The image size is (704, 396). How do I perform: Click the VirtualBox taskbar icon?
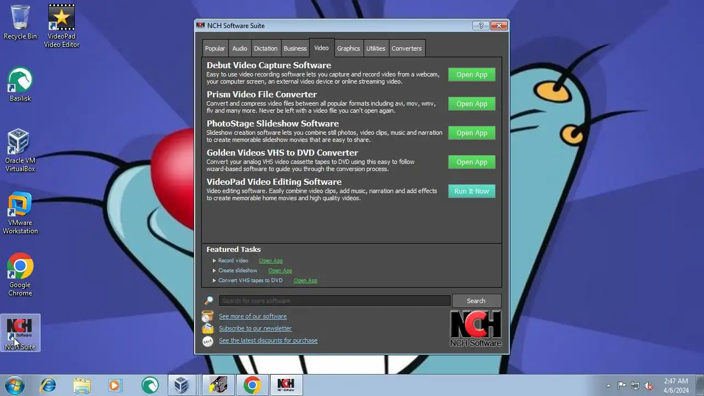(x=181, y=385)
